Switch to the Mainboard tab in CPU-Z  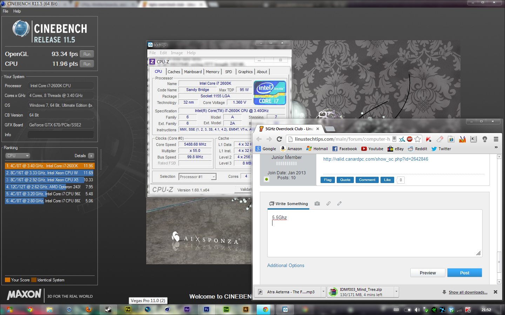click(x=193, y=72)
